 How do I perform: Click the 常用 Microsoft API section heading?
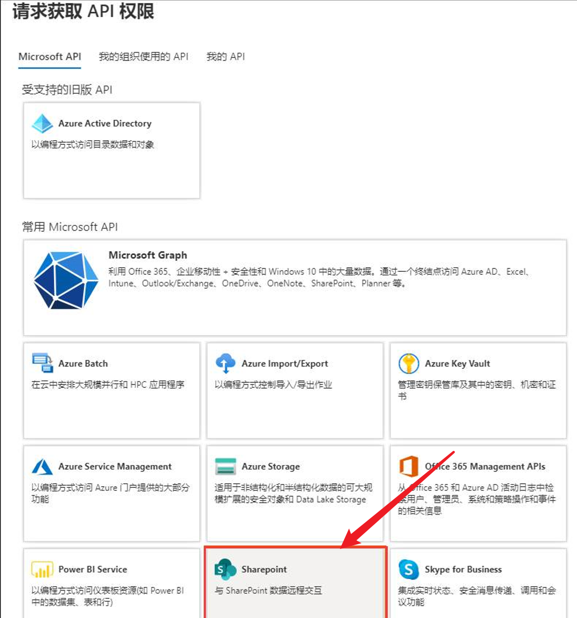pyautogui.click(x=70, y=227)
